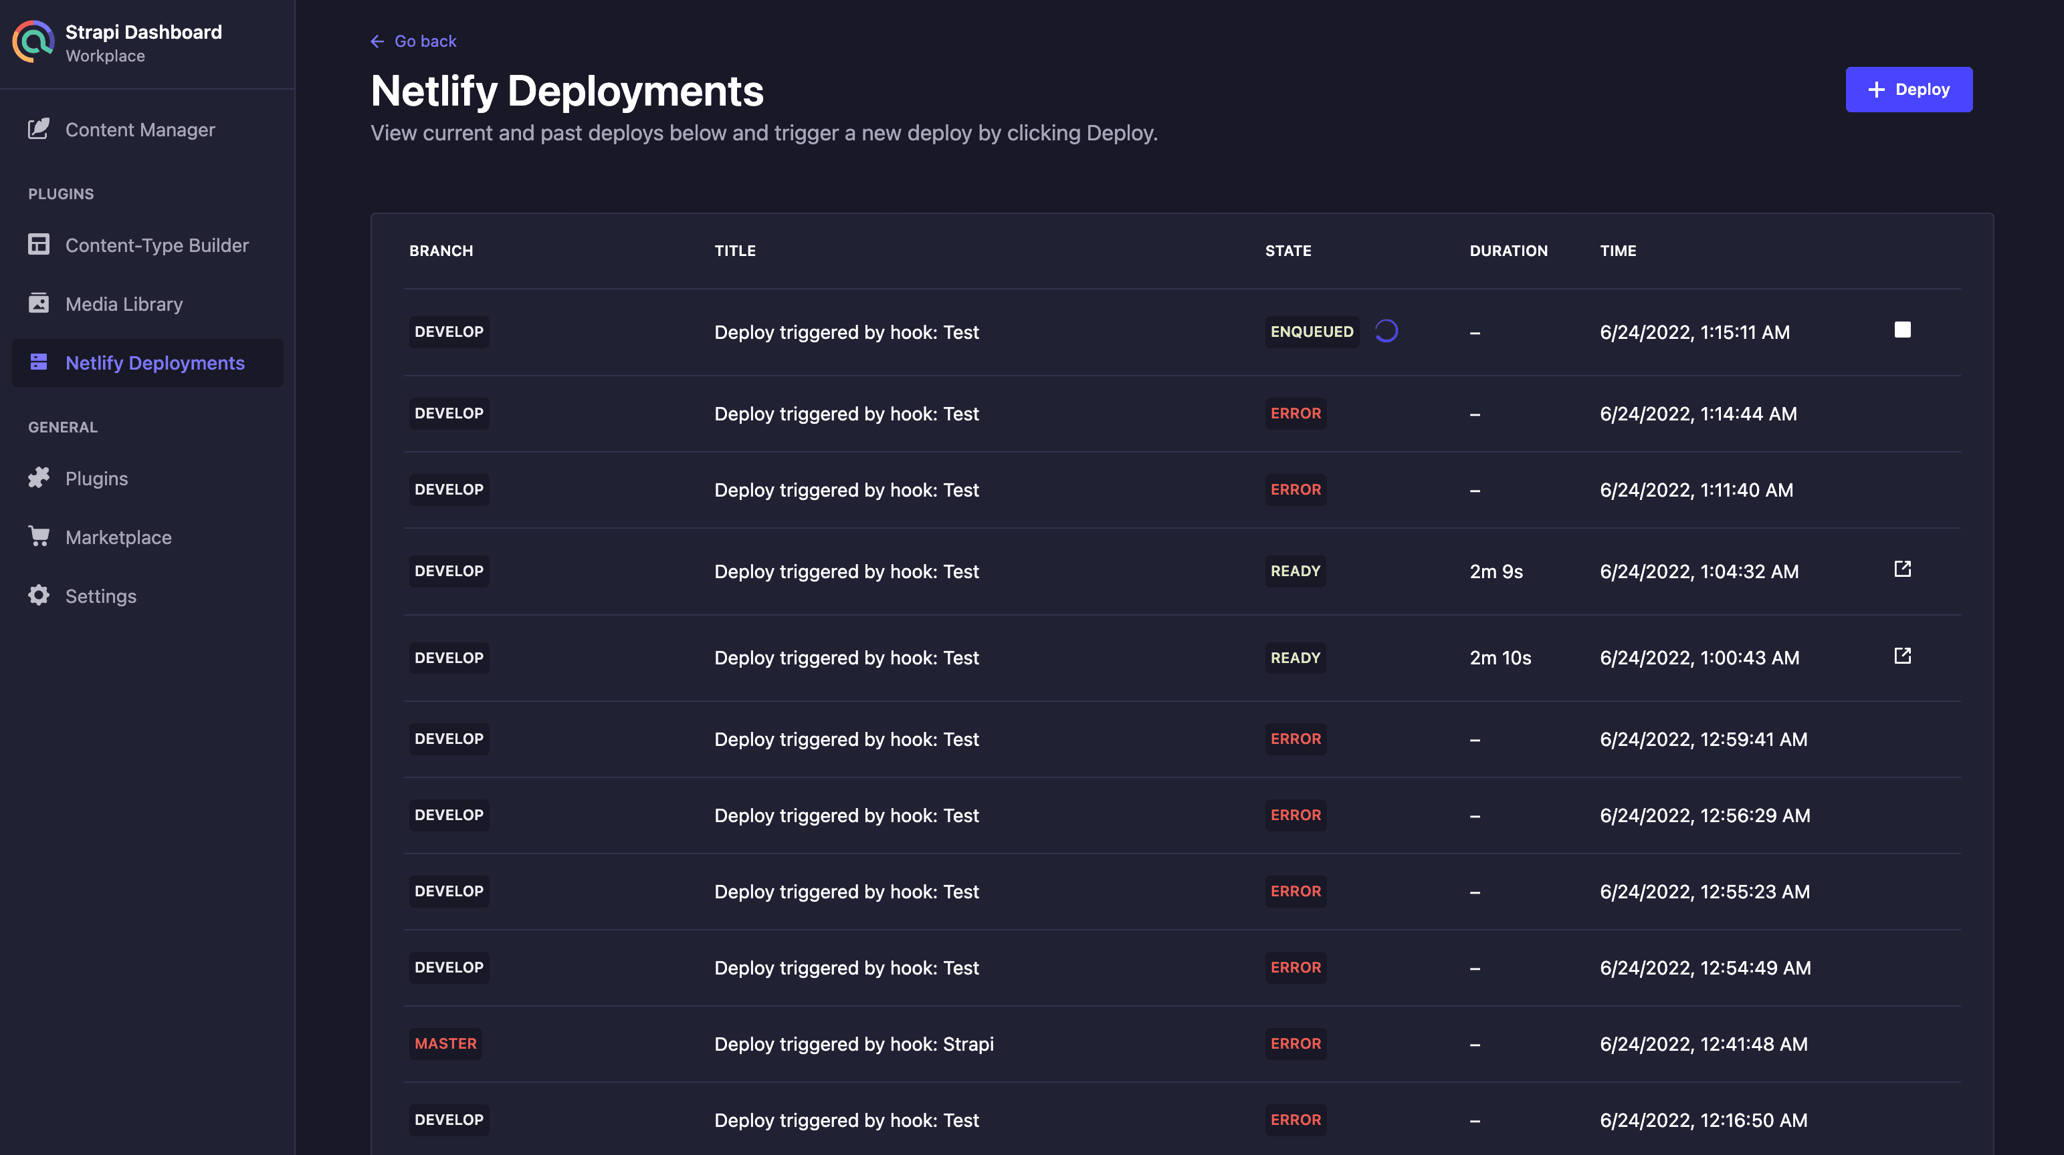Click the Content-Type Builder sidebar icon

point(39,244)
